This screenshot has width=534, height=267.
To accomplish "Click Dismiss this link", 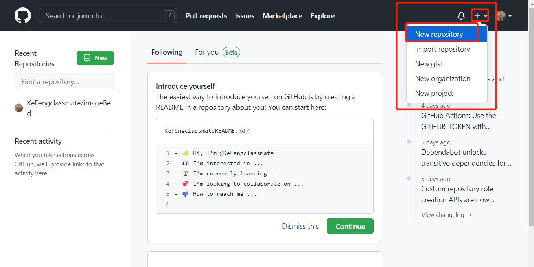I will (x=300, y=226).
